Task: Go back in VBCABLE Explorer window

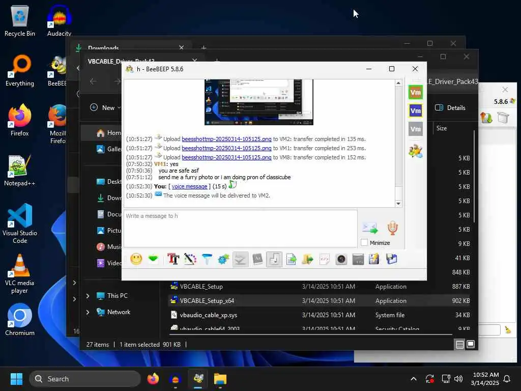Action: pyautogui.click(x=93, y=81)
